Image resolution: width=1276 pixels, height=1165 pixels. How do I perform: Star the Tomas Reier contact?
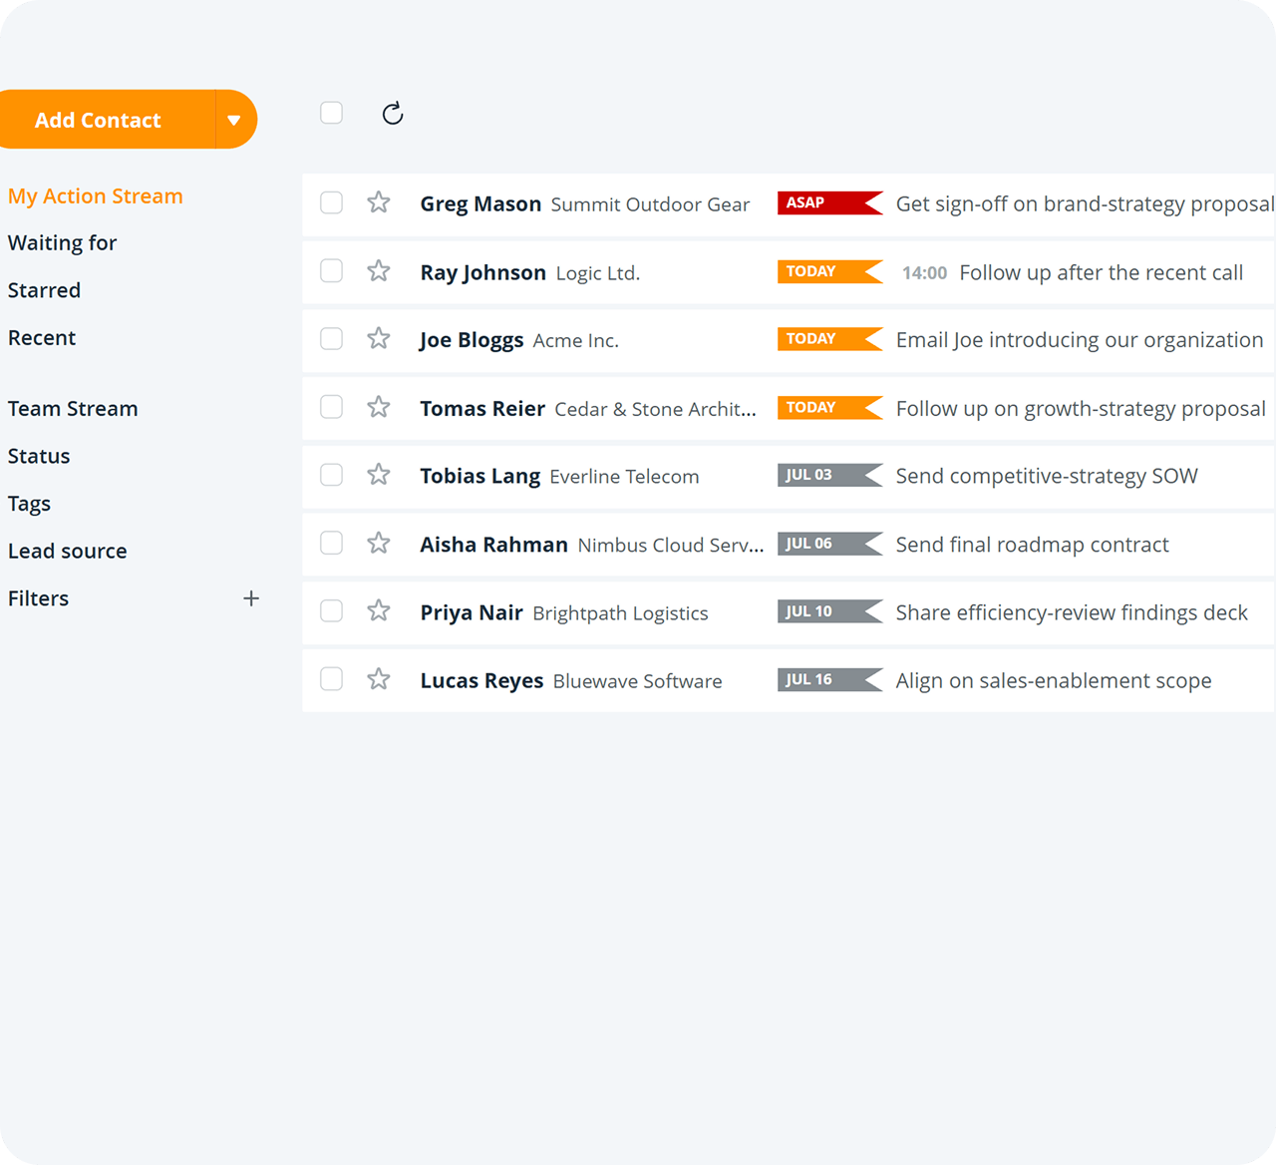[379, 407]
